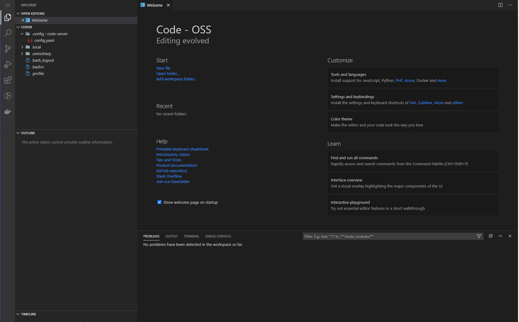Select the config.yaml file
The height and width of the screenshot is (322, 519).
coord(76,40)
